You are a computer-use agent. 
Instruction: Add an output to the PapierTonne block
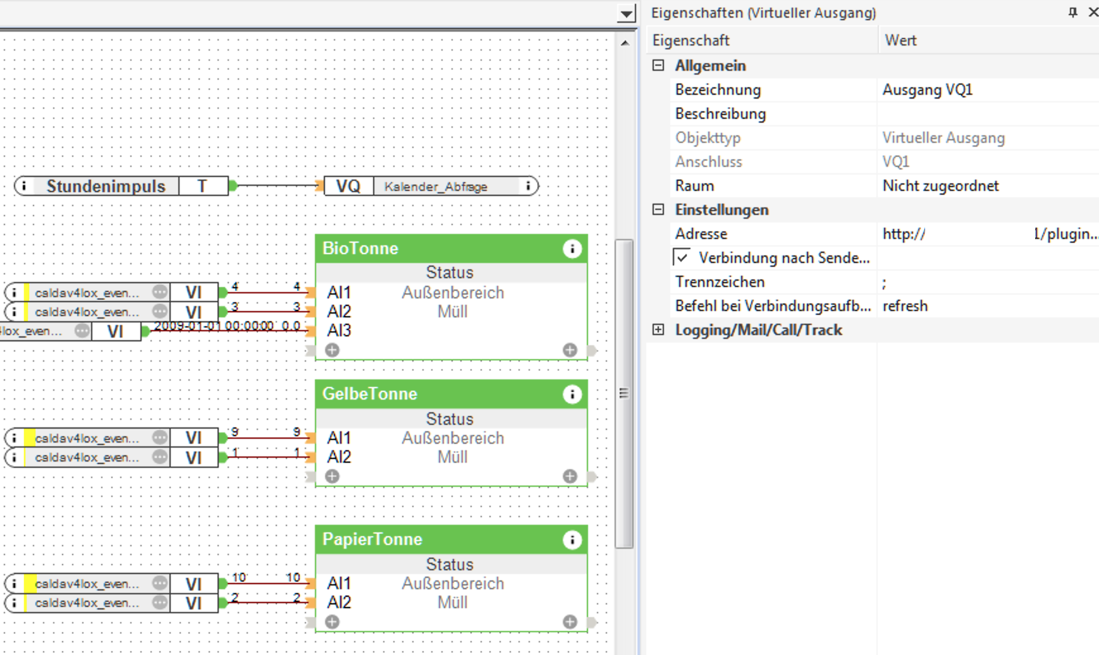click(570, 622)
